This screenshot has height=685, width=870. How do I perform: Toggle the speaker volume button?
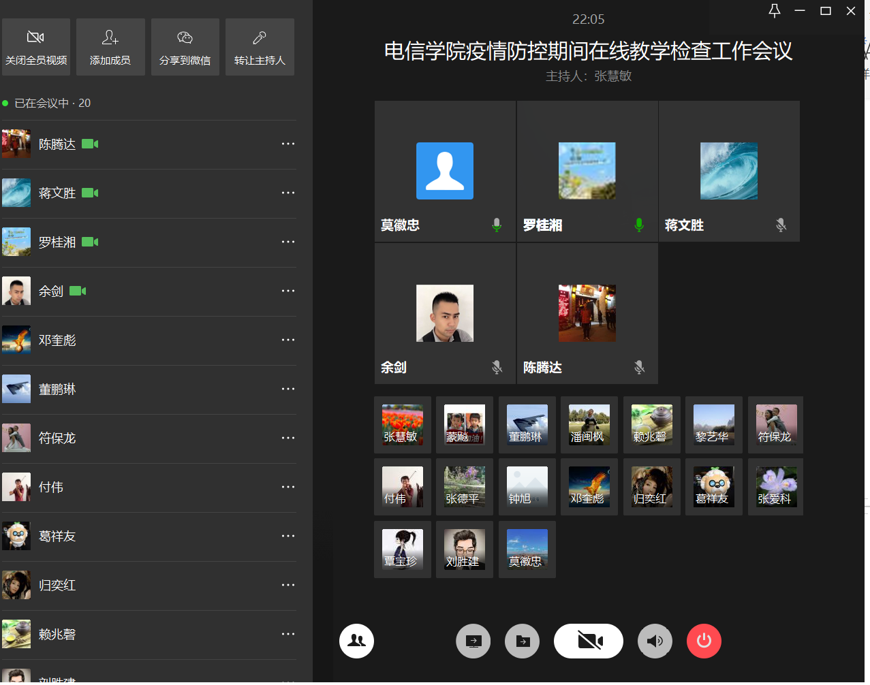655,641
